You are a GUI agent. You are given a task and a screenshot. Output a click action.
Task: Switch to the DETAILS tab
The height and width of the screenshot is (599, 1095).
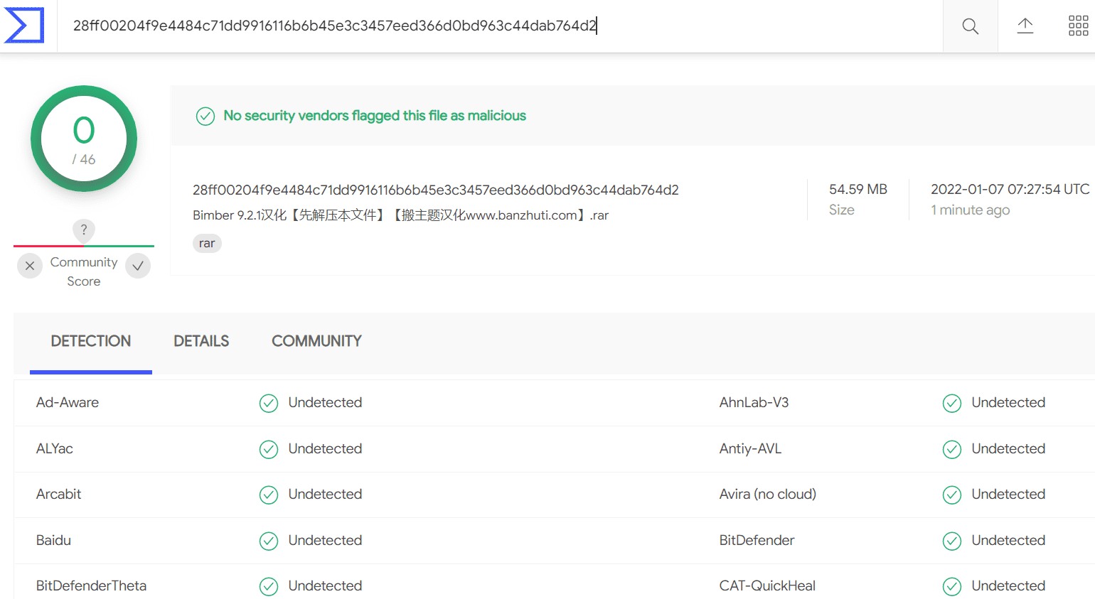coord(201,341)
